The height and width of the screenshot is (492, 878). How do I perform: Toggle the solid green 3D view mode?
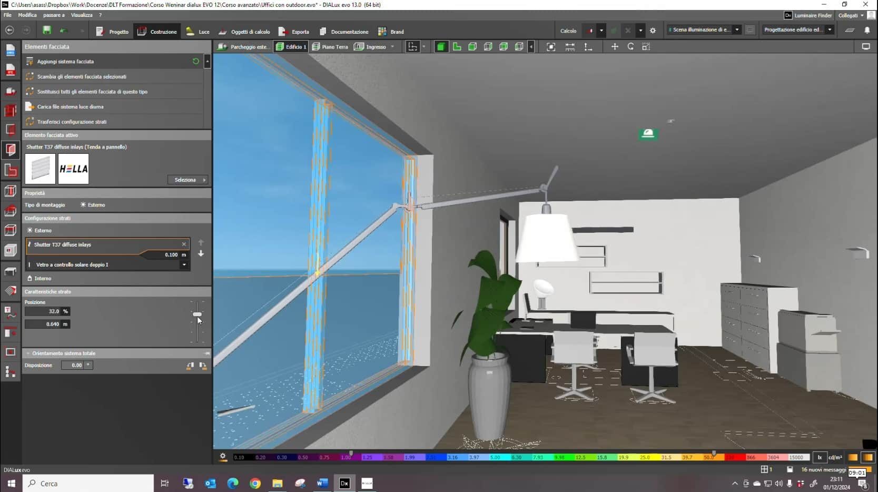click(x=441, y=47)
